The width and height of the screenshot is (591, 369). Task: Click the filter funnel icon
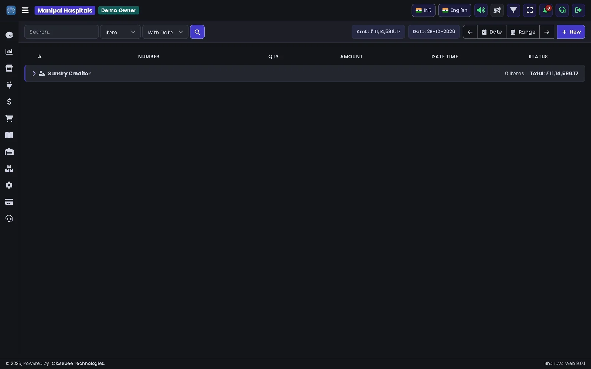[513, 10]
